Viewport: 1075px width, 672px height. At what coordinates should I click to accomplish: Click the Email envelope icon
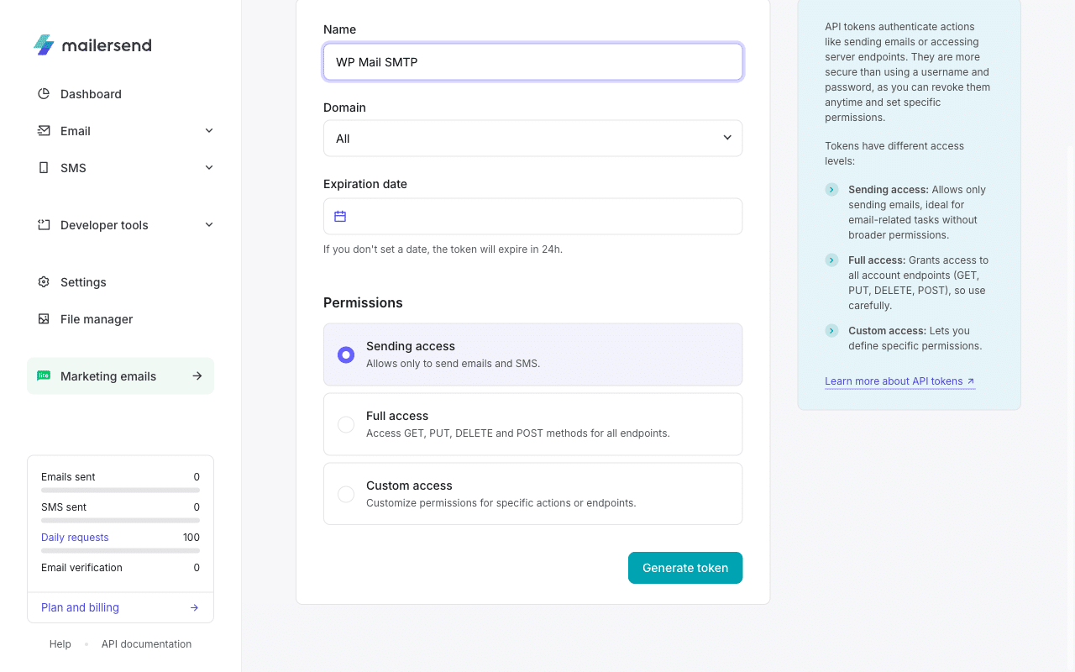44,130
